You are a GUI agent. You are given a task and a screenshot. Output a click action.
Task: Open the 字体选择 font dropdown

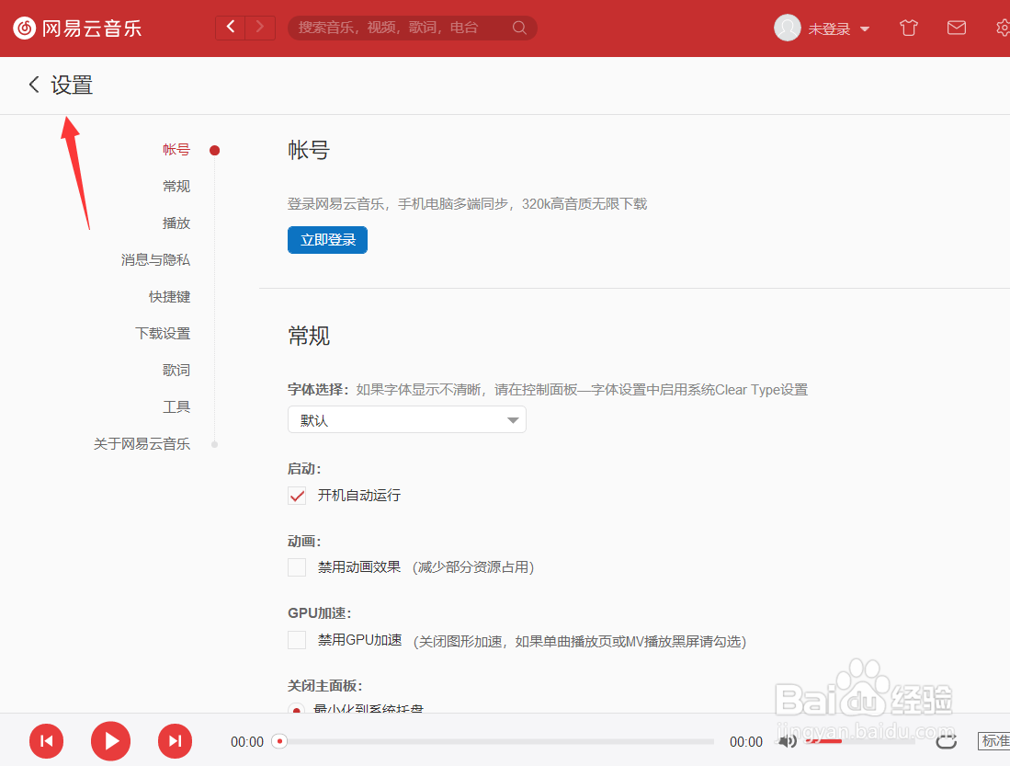tap(406, 419)
